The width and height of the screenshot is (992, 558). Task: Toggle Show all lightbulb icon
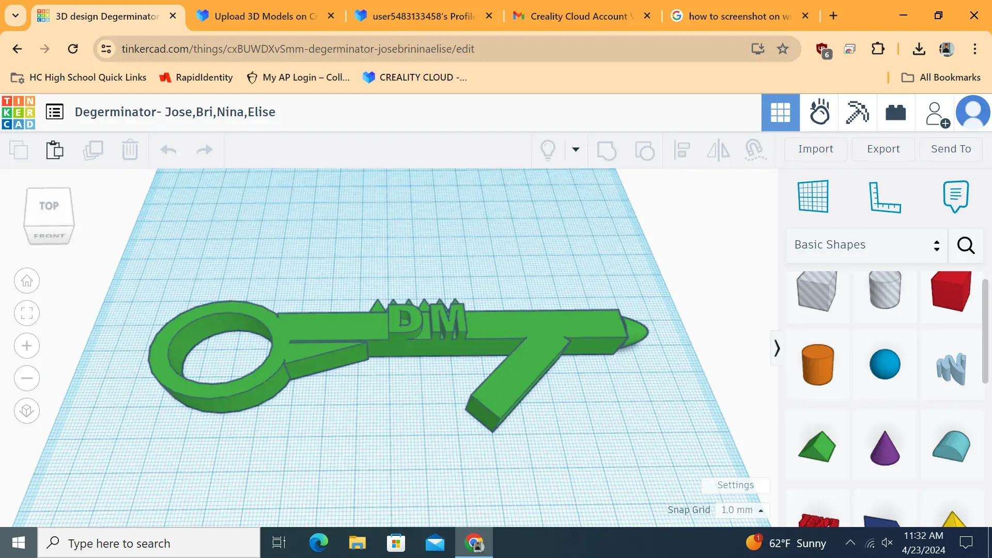click(x=548, y=150)
